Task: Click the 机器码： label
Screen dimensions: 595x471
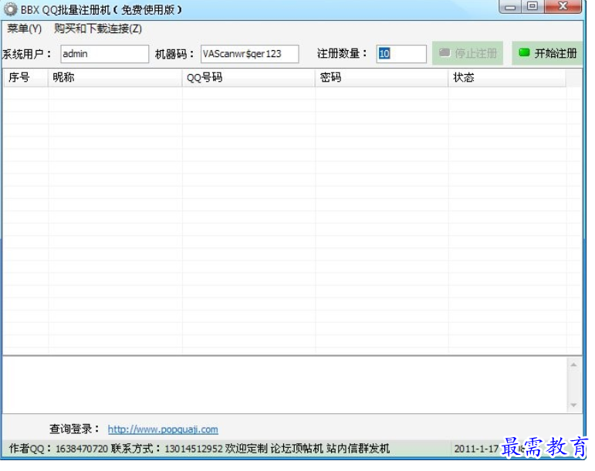Action: (x=175, y=54)
